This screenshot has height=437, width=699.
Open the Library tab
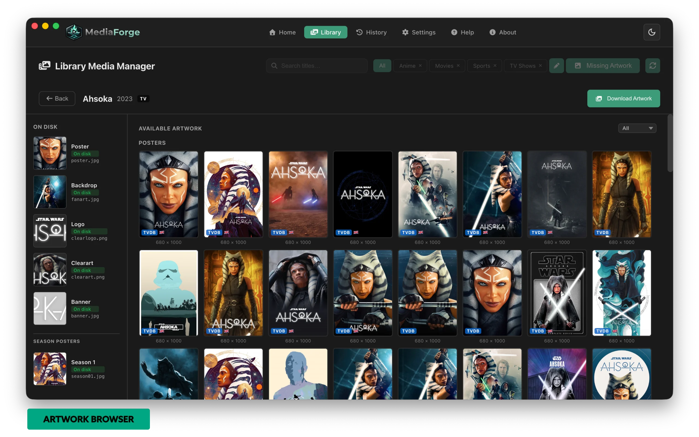325,33
